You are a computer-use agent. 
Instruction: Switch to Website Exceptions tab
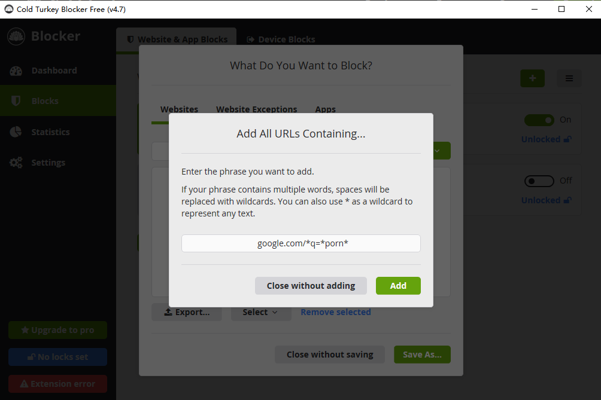click(x=256, y=109)
